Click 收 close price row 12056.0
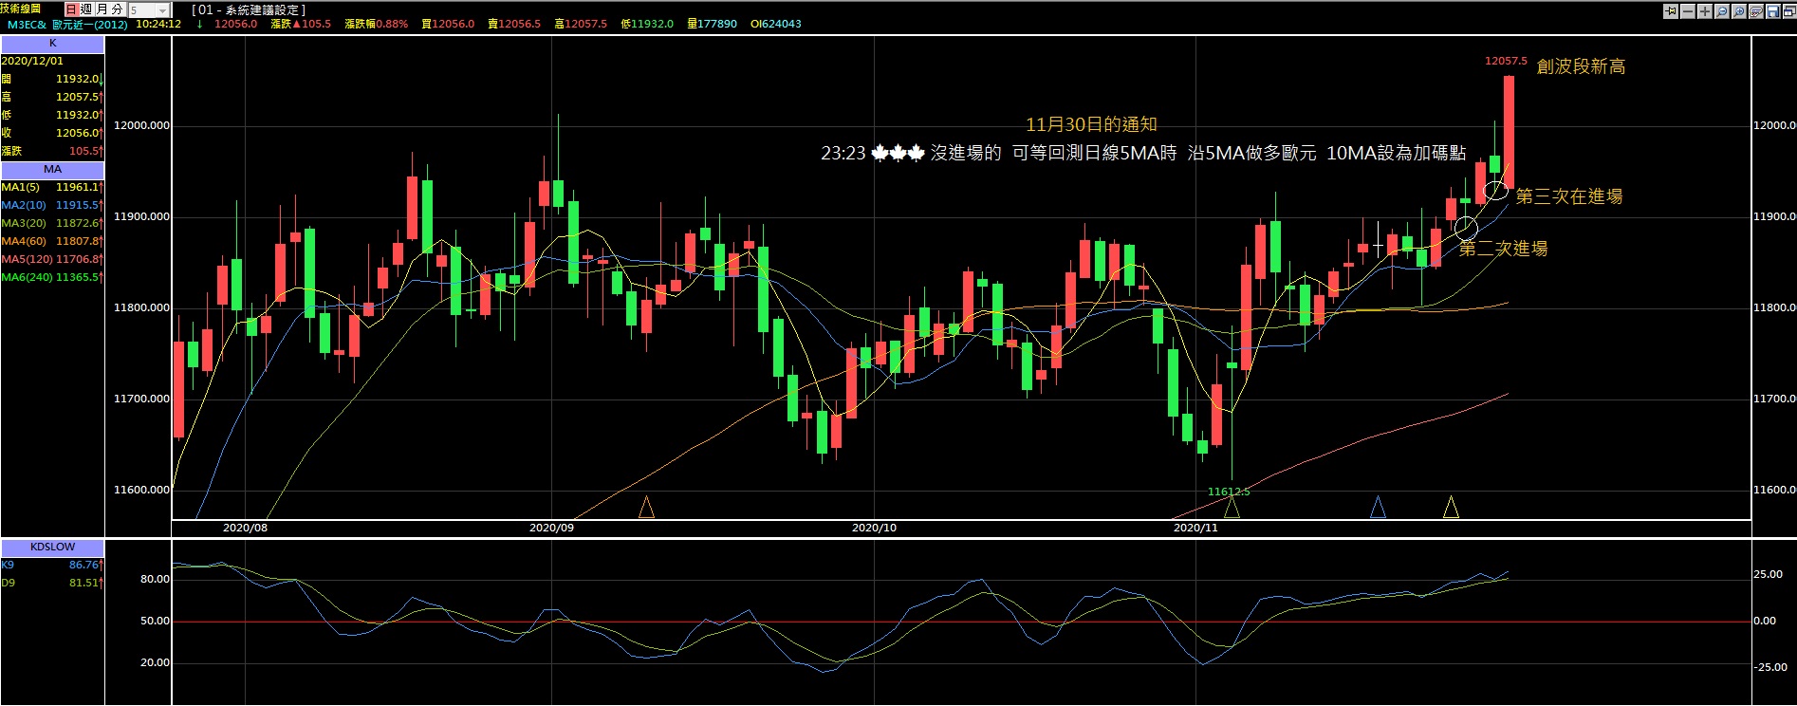The height and width of the screenshot is (706, 1797). (x=52, y=133)
